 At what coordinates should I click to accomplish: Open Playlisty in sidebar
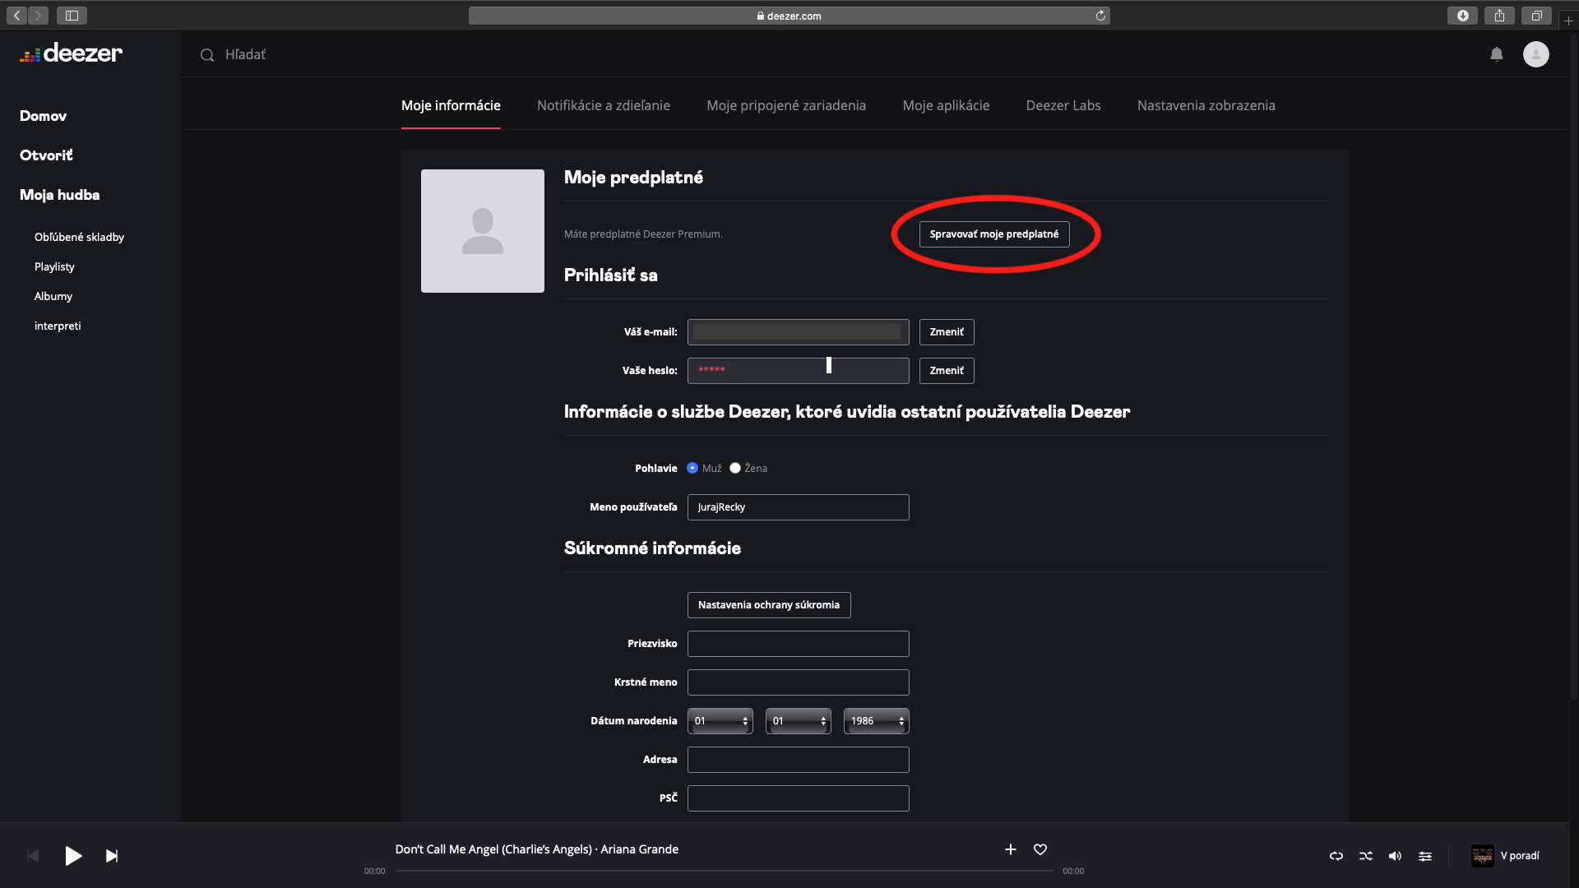click(x=54, y=266)
